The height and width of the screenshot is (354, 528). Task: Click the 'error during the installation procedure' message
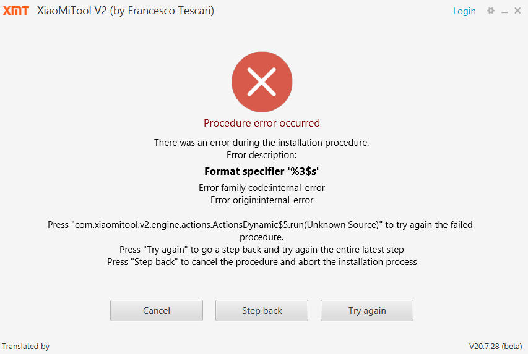click(262, 143)
